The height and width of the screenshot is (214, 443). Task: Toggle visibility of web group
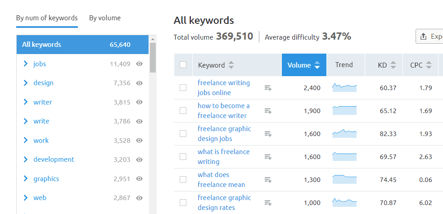[x=139, y=198]
